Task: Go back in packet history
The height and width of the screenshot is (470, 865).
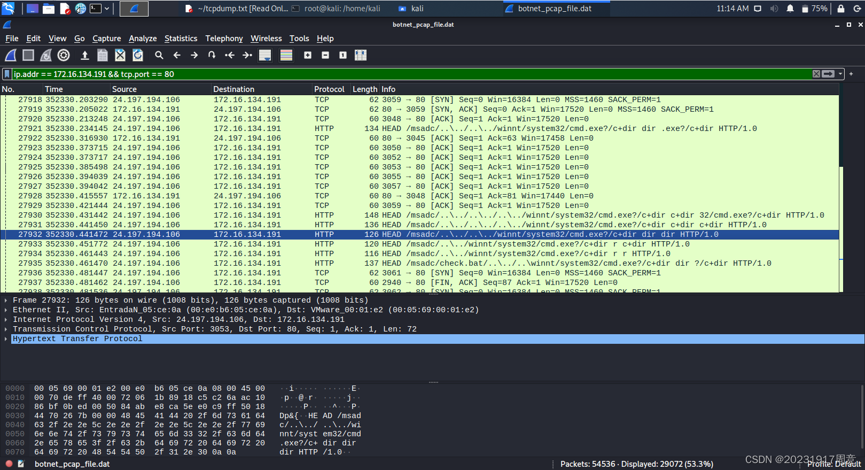Action: (x=177, y=55)
